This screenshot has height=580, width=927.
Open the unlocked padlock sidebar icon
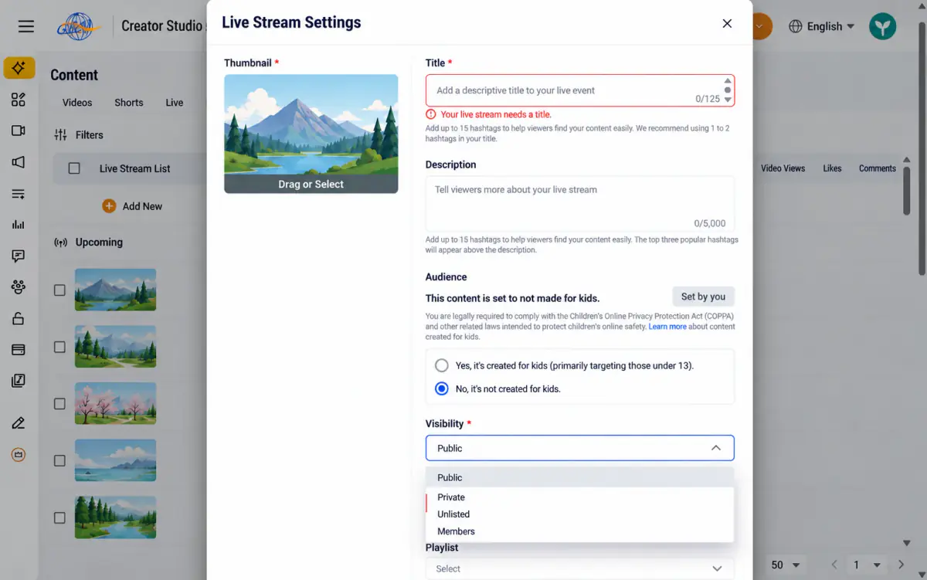tap(19, 318)
